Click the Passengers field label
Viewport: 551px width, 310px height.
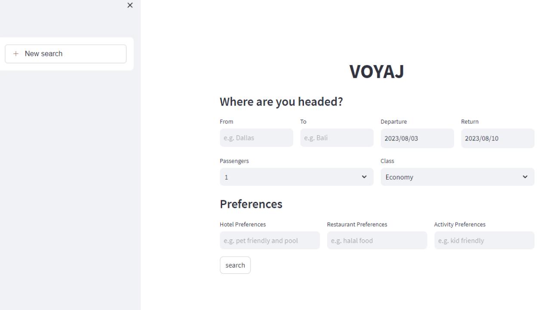(234, 161)
